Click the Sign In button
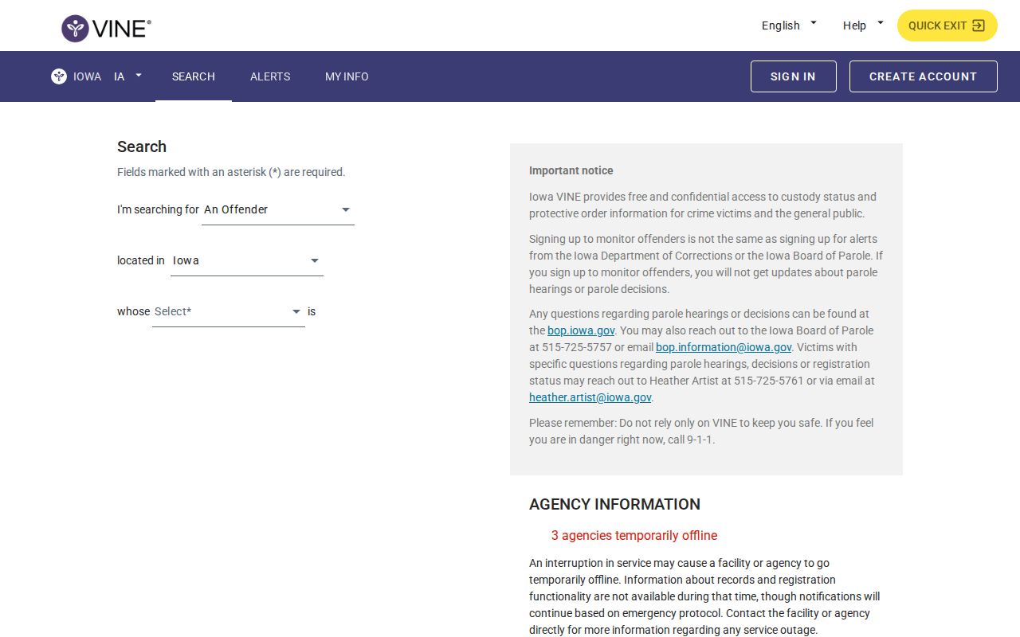This screenshot has width=1020, height=637. click(x=793, y=76)
